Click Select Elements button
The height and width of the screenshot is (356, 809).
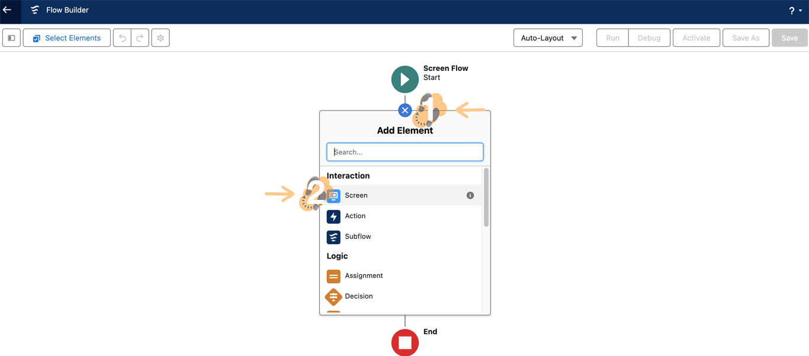(x=66, y=38)
